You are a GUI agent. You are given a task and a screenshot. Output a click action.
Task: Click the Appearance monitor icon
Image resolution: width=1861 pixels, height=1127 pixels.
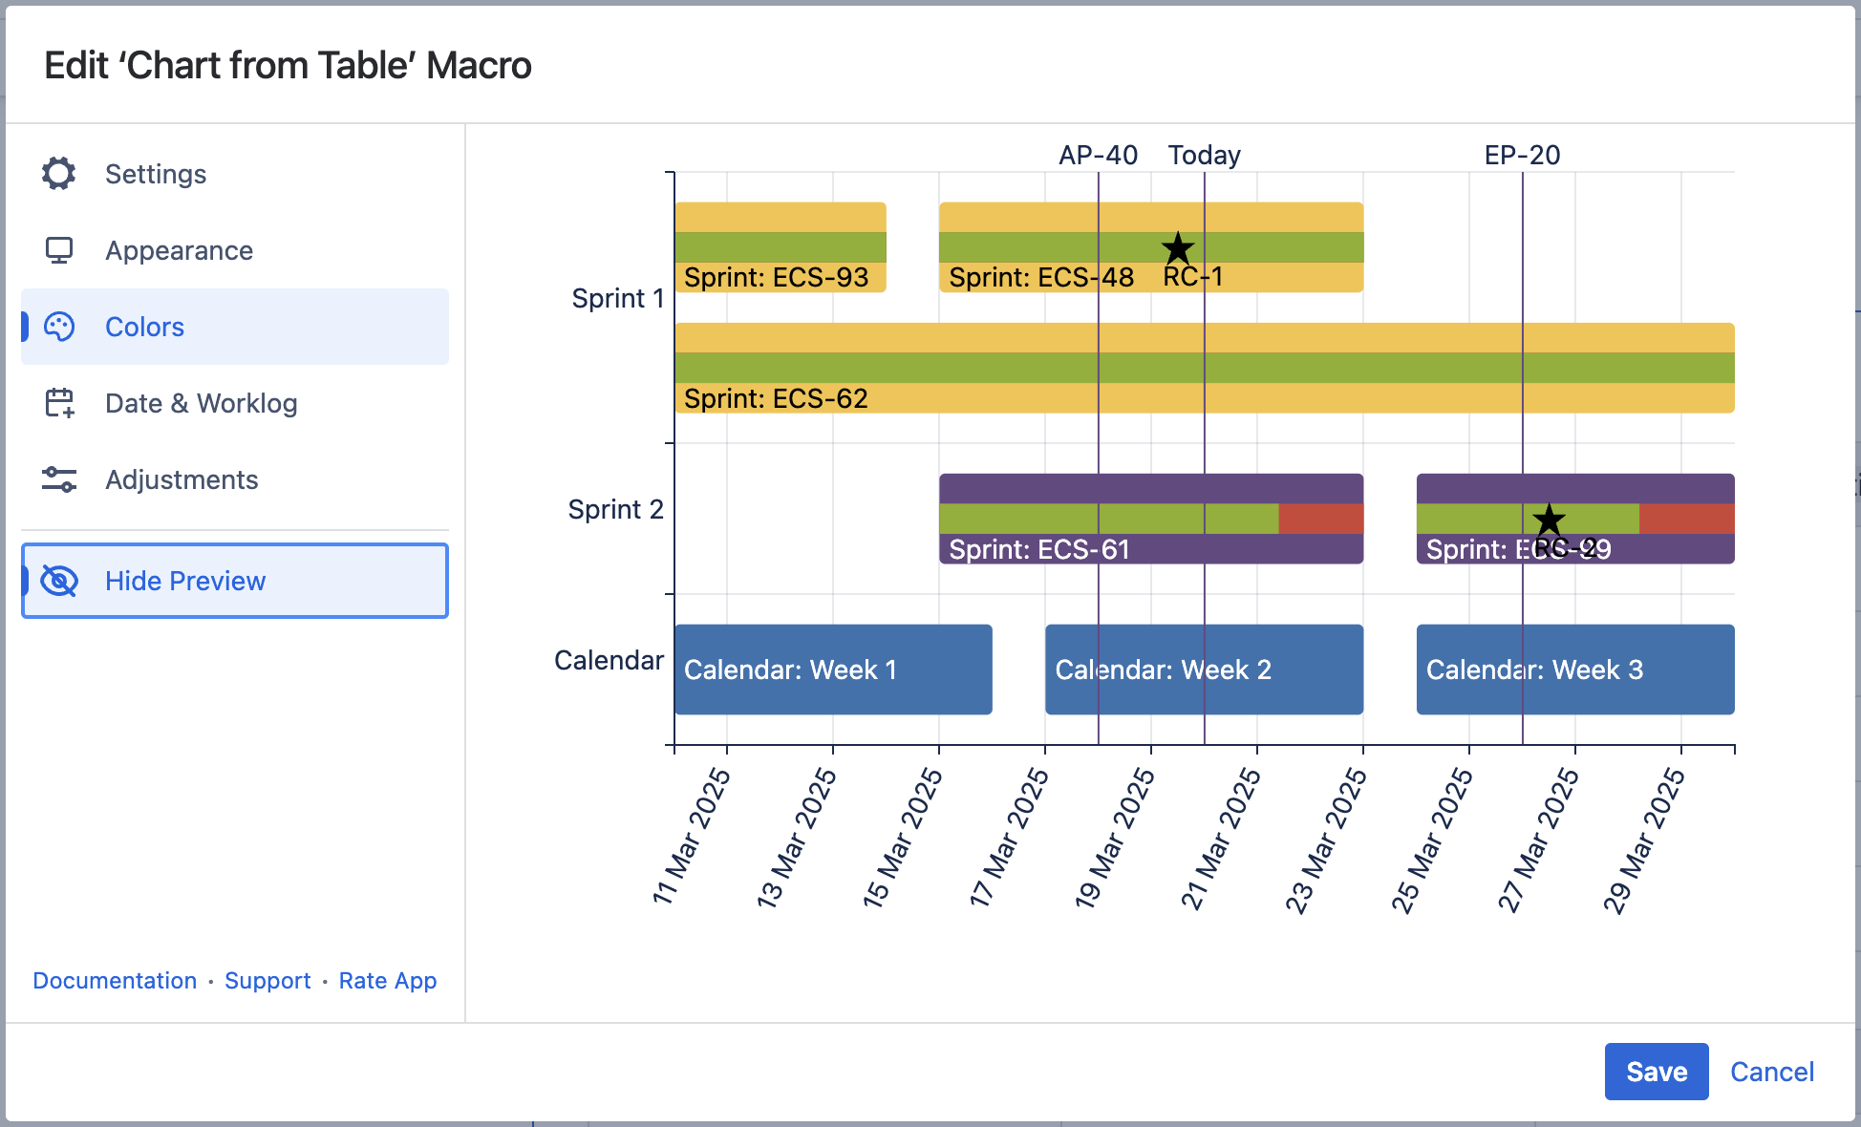pyautogui.click(x=59, y=250)
